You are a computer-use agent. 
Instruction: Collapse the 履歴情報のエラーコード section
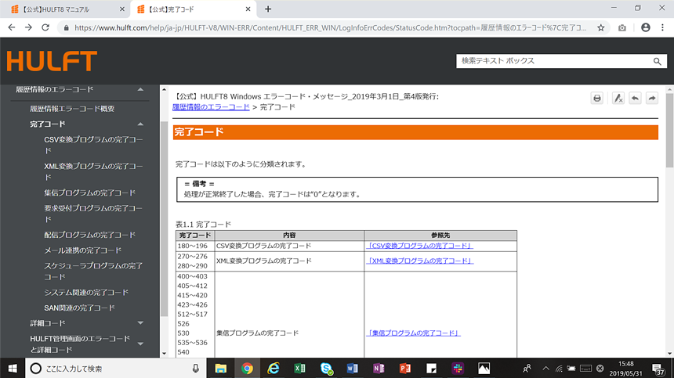pos(140,89)
